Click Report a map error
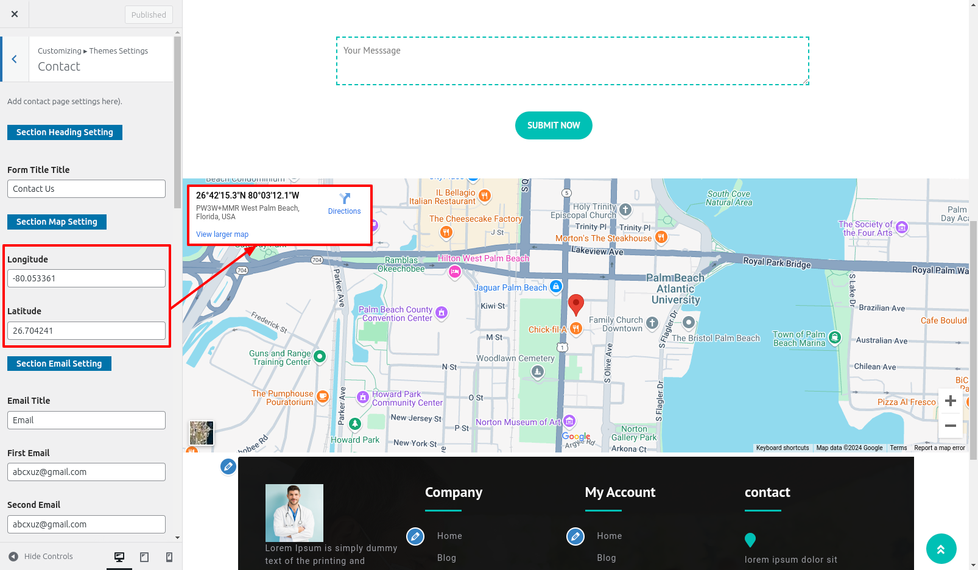 [939, 448]
